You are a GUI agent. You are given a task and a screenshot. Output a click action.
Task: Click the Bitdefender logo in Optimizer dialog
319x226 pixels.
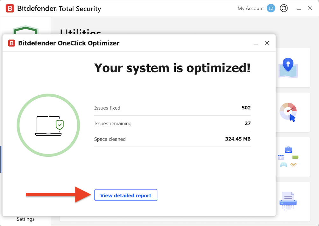11,43
